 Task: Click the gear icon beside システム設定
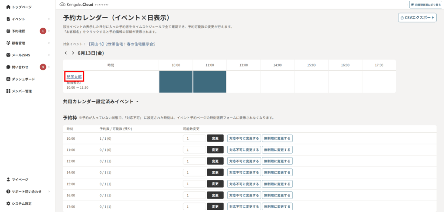tap(8, 203)
